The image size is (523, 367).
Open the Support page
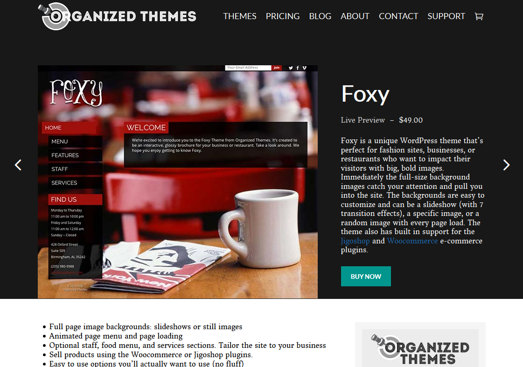(x=446, y=16)
